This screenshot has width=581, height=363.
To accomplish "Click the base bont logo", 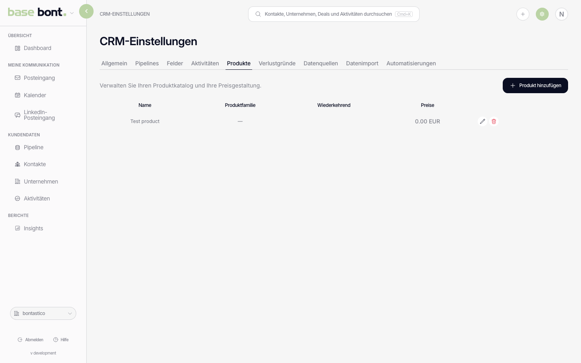I will pos(37,13).
